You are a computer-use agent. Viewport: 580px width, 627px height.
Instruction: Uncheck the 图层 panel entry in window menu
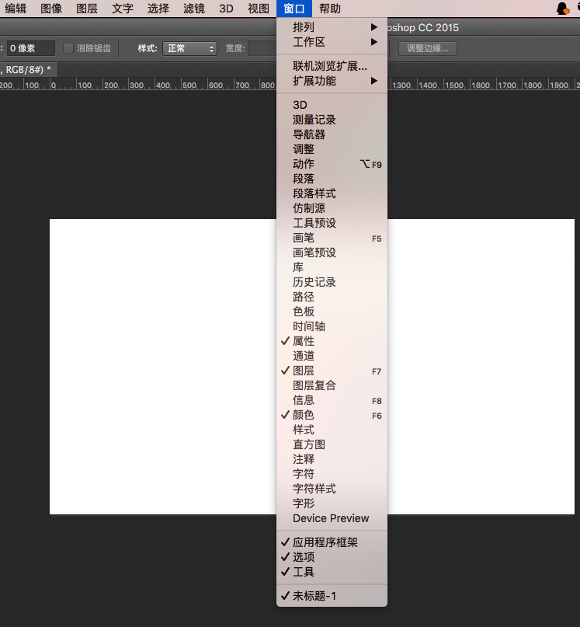(332, 371)
